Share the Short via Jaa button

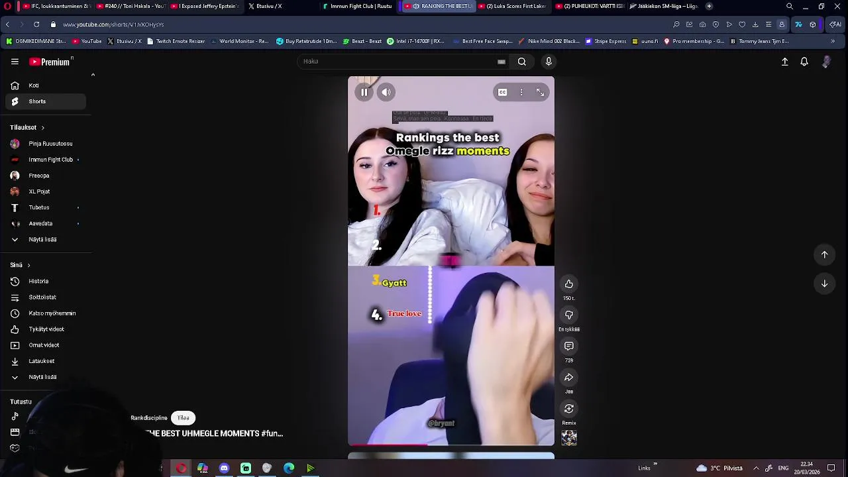[x=569, y=378]
